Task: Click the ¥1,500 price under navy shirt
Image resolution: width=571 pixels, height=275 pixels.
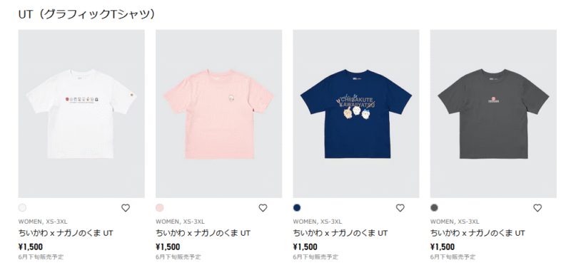Action: 305,247
